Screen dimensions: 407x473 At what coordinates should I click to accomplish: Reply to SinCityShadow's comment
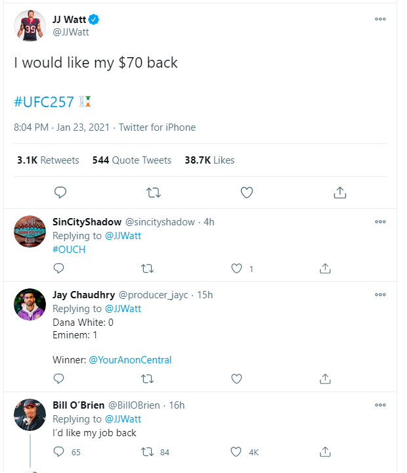click(58, 269)
